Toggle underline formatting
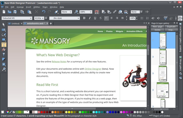This screenshot has width=183, height=118. (x=95, y=18)
